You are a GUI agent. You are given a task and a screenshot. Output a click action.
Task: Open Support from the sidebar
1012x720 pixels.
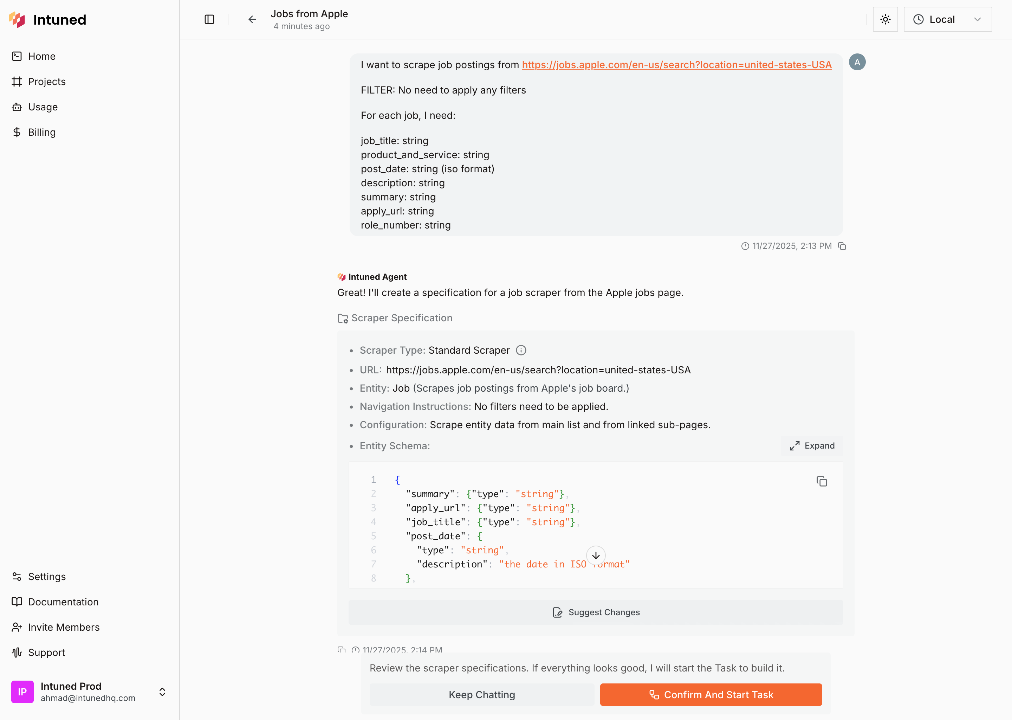click(x=46, y=652)
